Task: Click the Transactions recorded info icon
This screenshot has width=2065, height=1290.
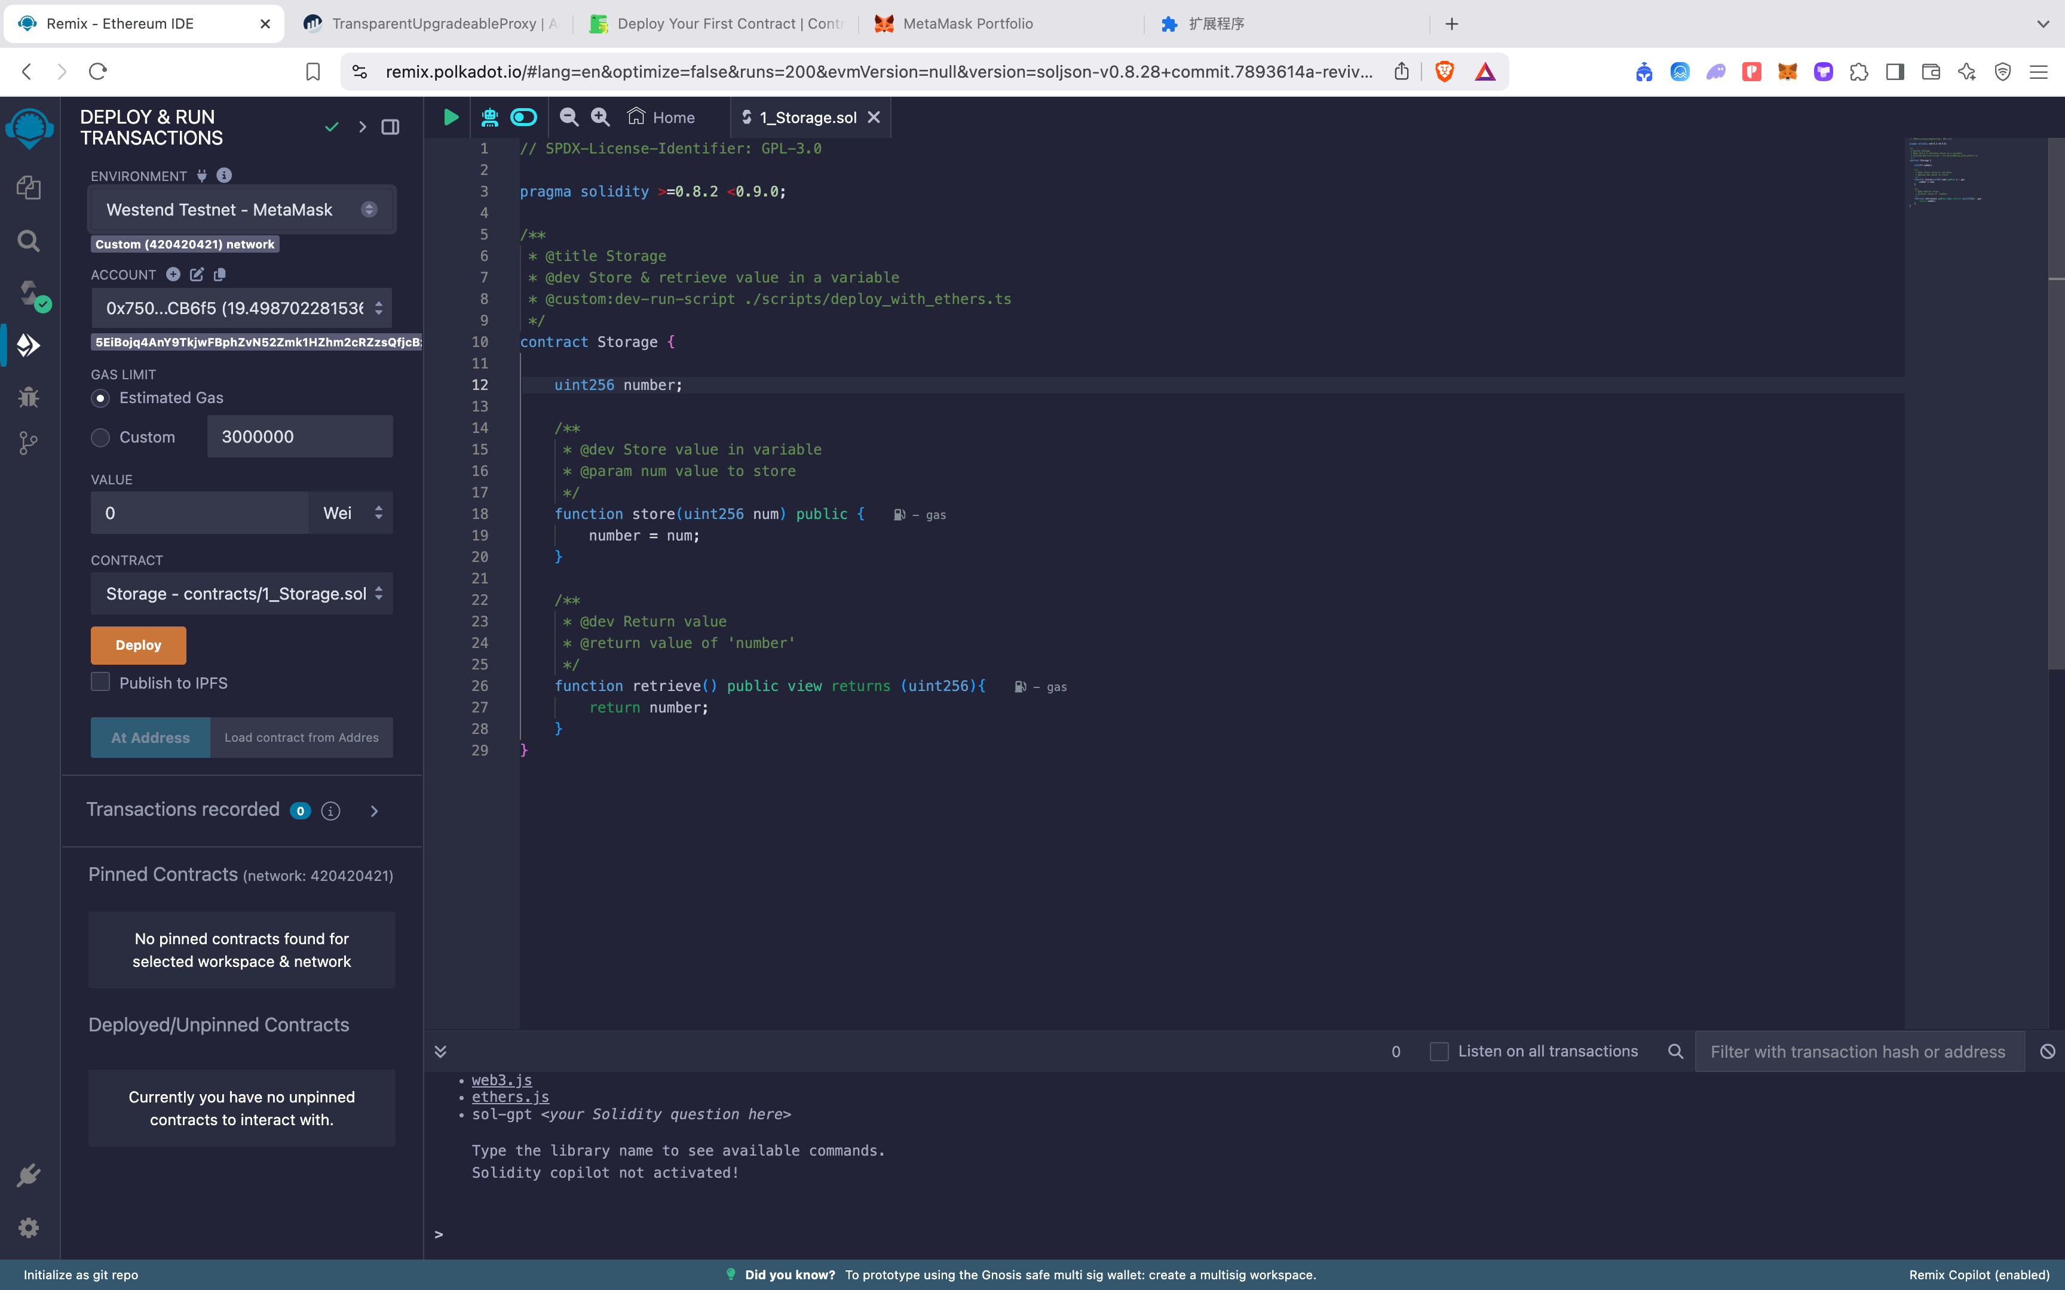Action: click(x=331, y=810)
